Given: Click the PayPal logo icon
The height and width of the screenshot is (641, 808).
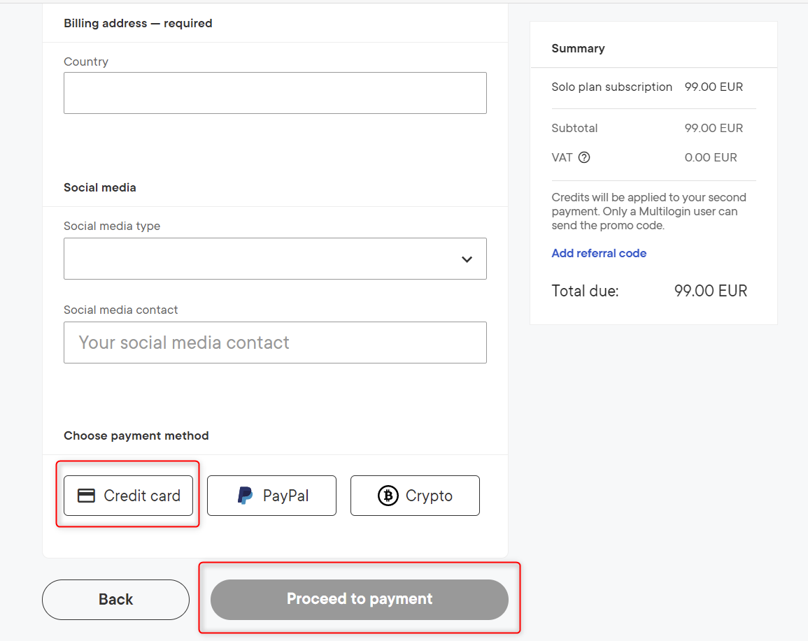Looking at the screenshot, I should 245,496.
